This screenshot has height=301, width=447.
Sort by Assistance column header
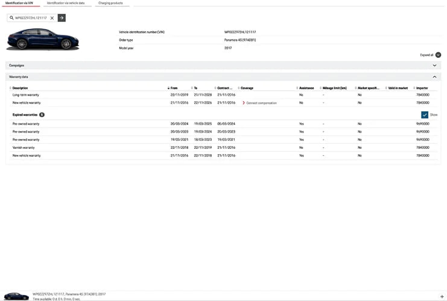click(305, 88)
